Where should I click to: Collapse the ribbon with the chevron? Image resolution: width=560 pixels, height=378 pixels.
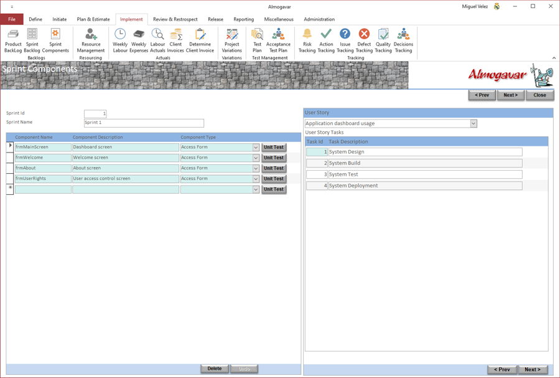554,58
